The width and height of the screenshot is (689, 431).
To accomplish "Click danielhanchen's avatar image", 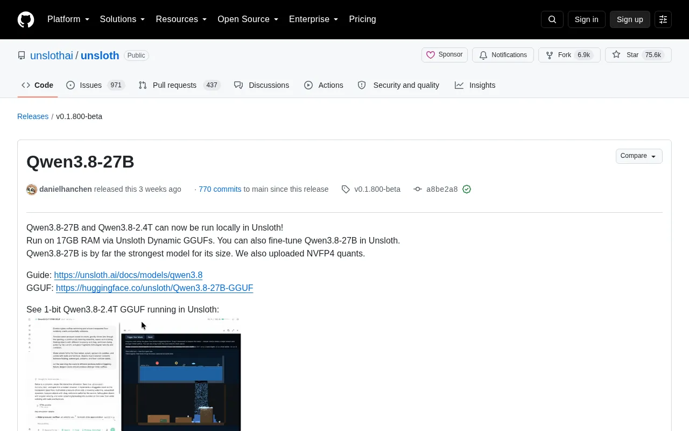I will point(32,190).
